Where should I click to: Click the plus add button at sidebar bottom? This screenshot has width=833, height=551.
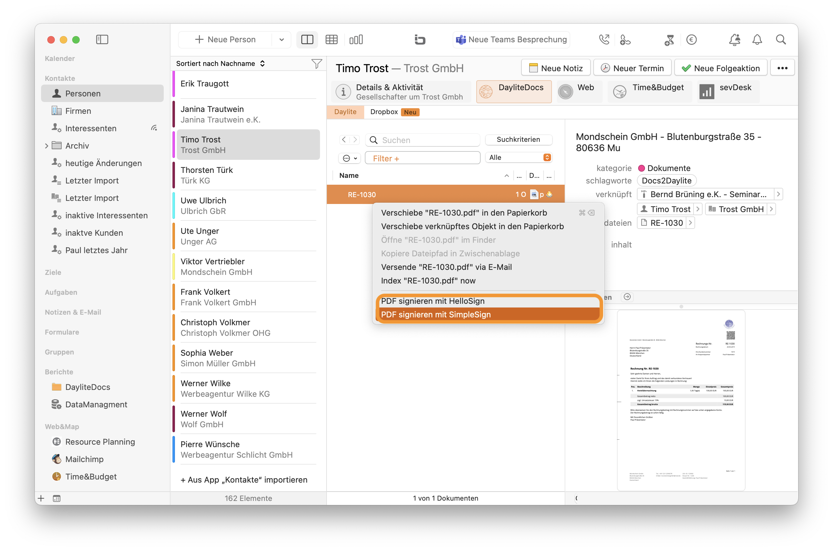(x=41, y=498)
